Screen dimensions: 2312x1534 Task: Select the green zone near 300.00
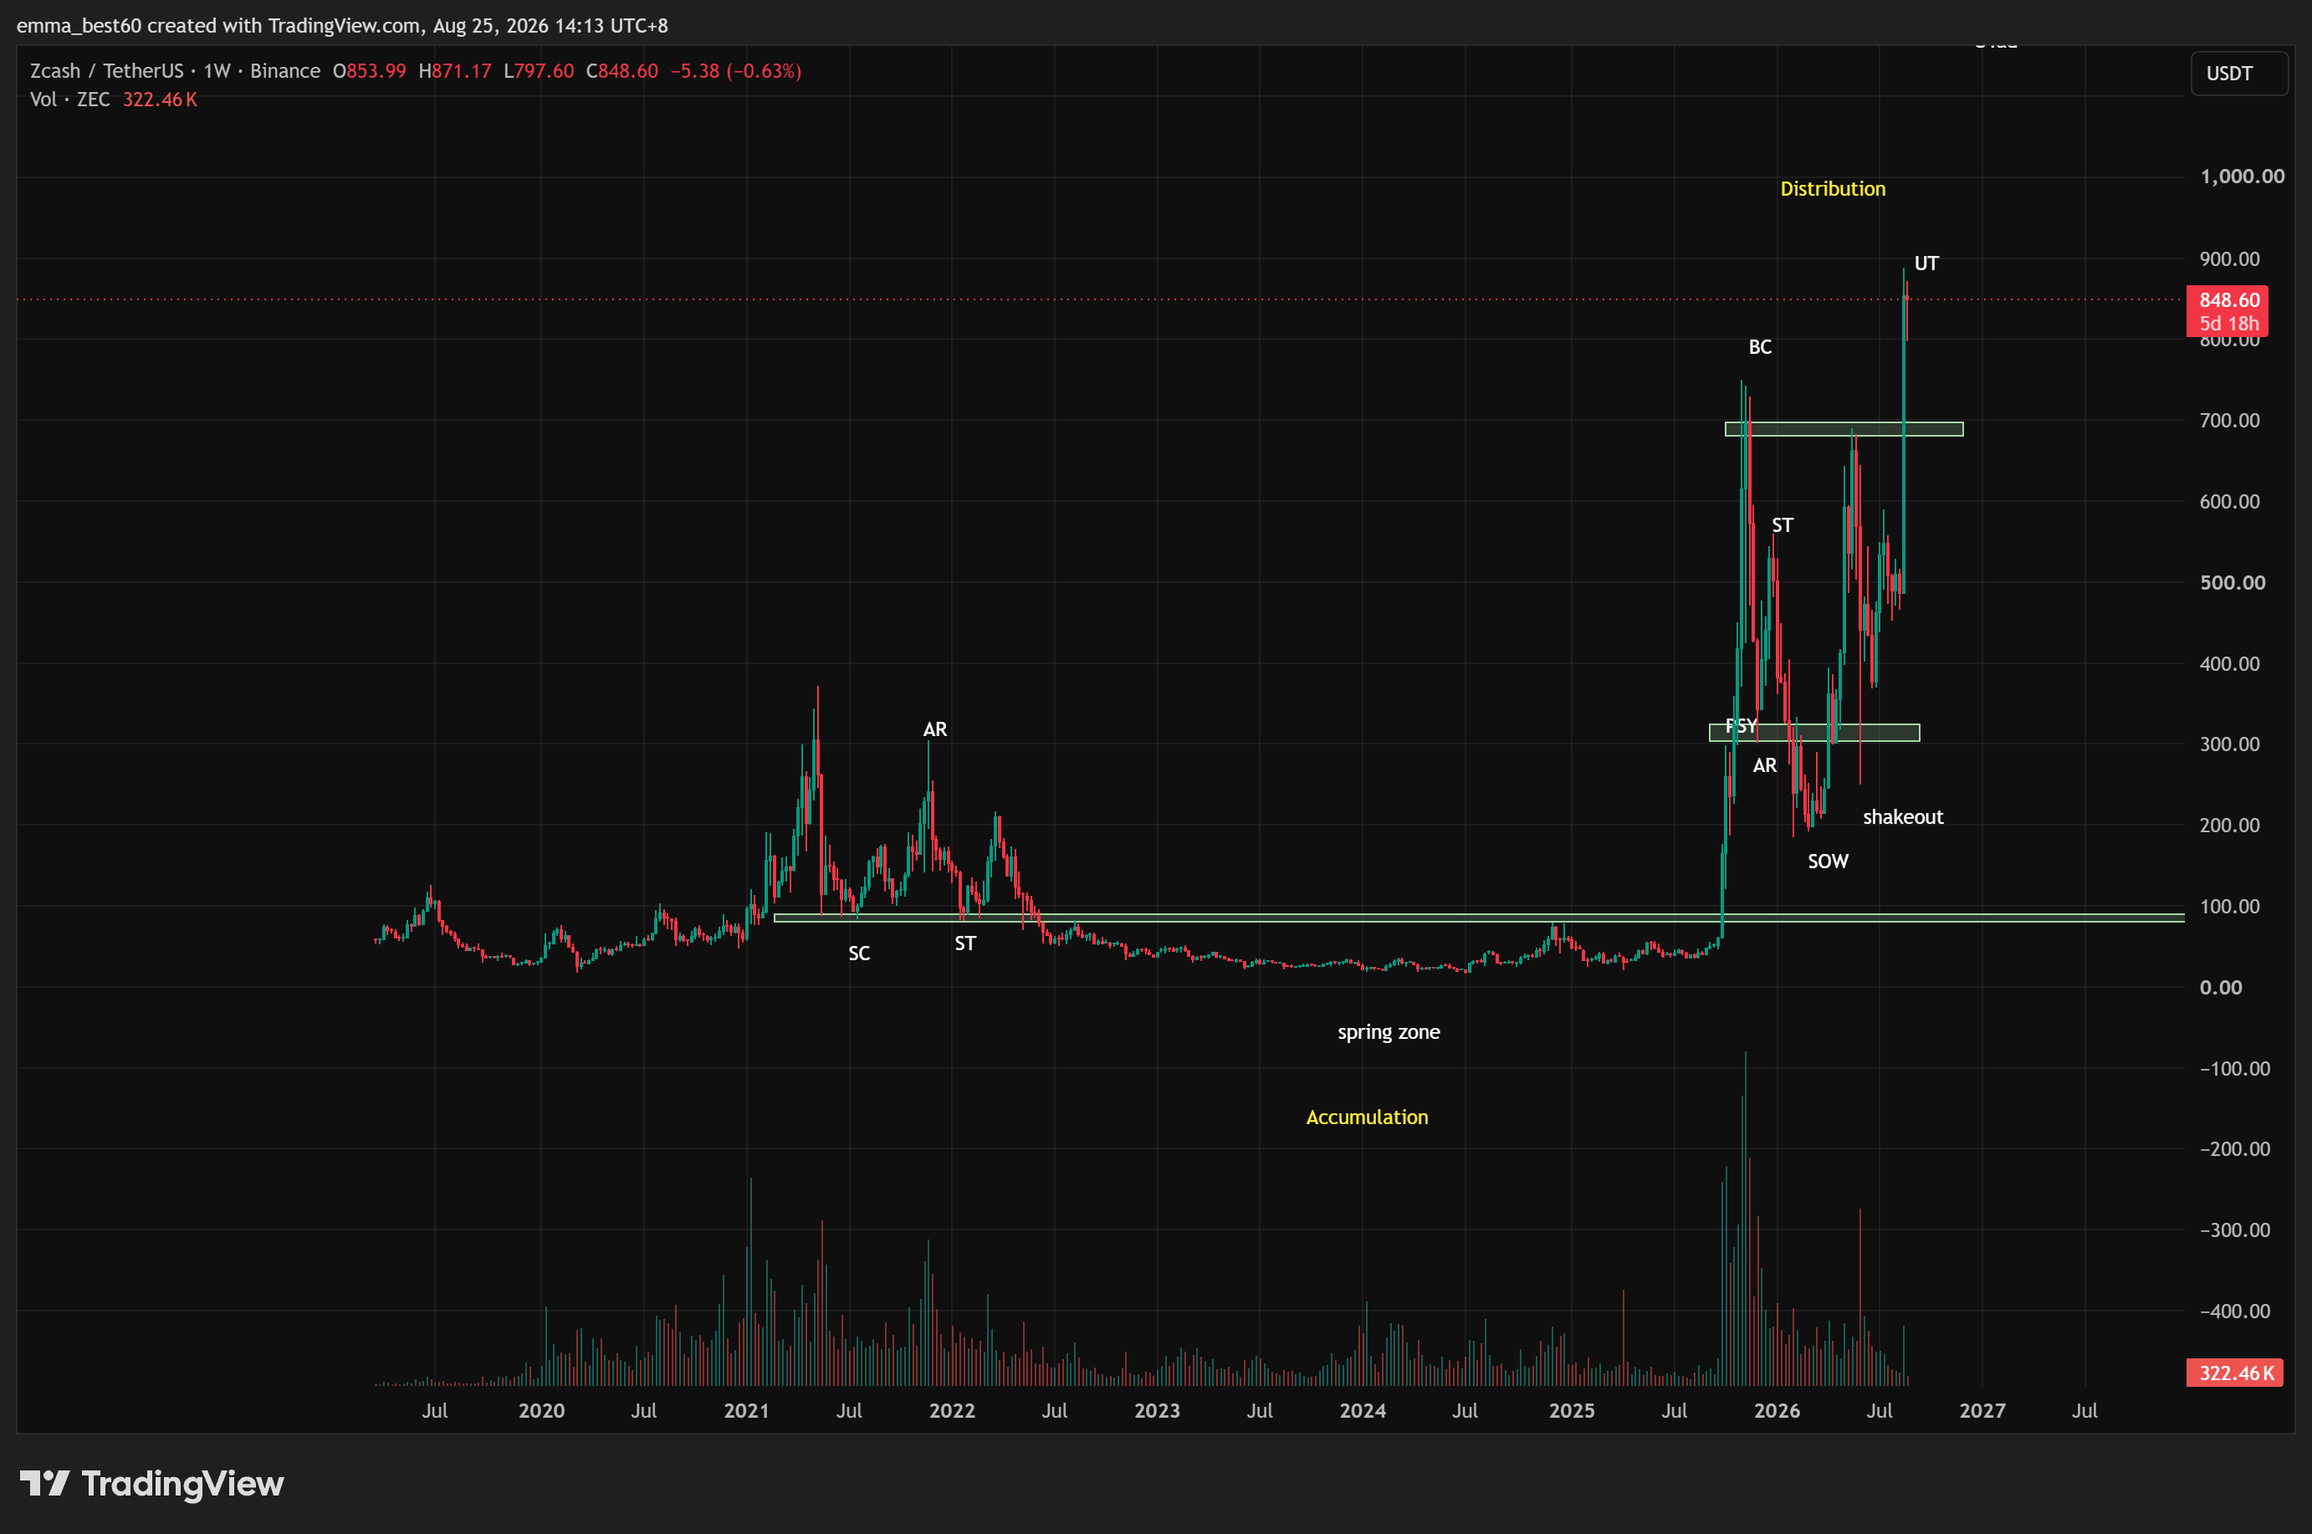tap(1814, 732)
